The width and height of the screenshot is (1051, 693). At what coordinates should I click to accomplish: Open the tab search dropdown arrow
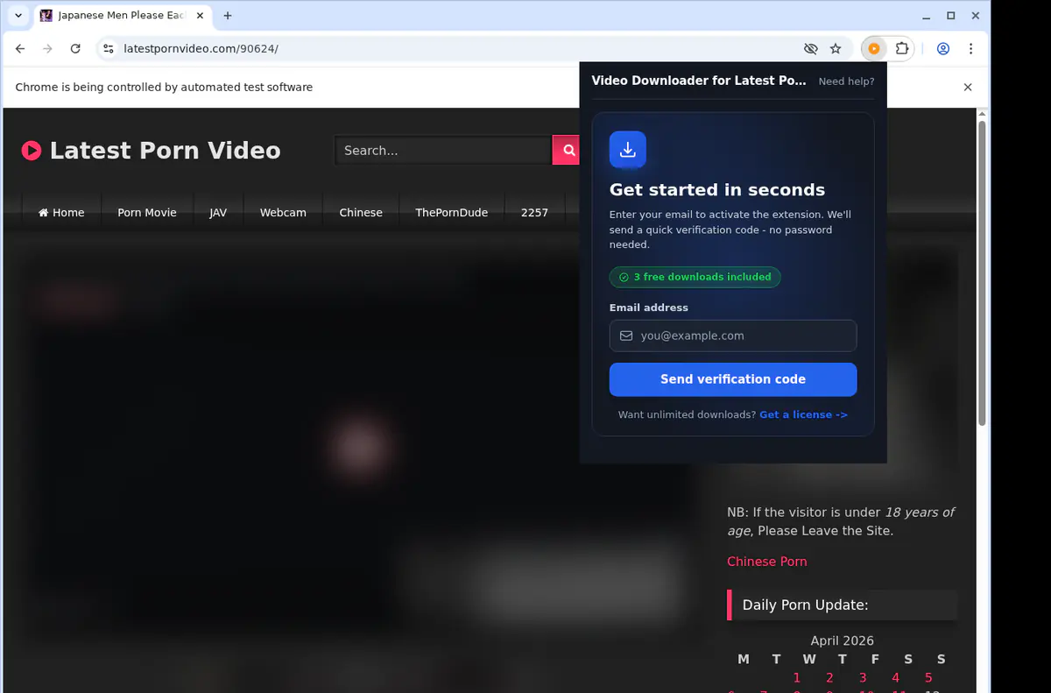pyautogui.click(x=18, y=16)
